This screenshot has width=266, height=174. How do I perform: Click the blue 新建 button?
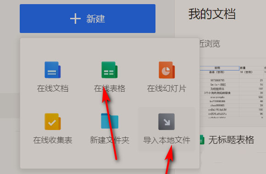point(88,18)
